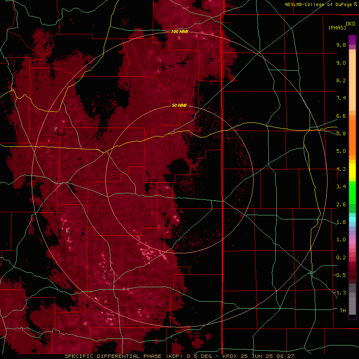Click the [PHAS] legend unit label
This screenshot has height=359, width=359.
pyautogui.click(x=337, y=28)
